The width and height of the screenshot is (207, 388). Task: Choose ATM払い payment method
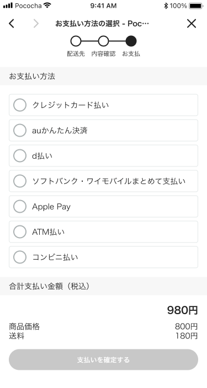pyautogui.click(x=103, y=232)
